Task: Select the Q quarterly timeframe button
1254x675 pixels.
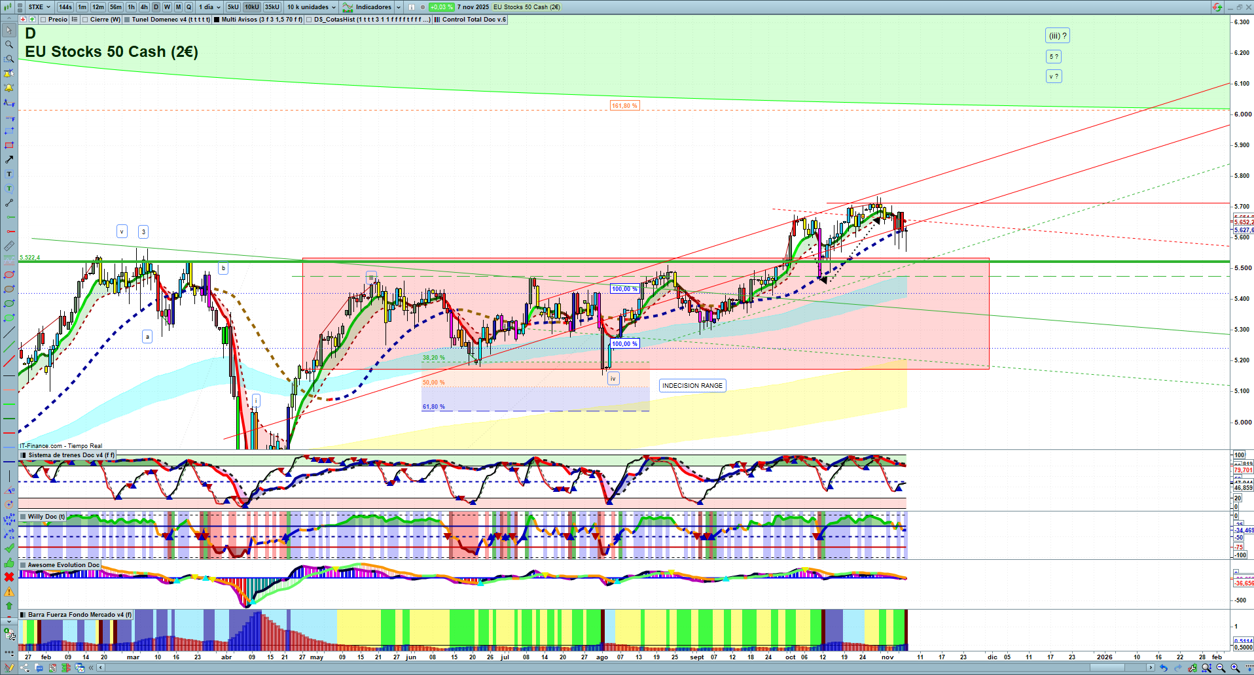Action: (x=189, y=7)
